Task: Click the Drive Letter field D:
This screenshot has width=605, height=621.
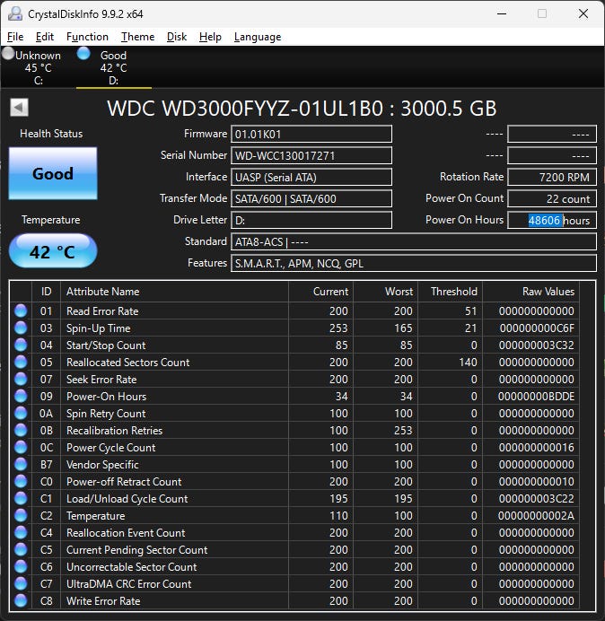Action: [x=311, y=220]
